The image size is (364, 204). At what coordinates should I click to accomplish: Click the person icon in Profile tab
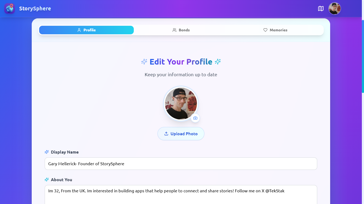click(x=79, y=30)
